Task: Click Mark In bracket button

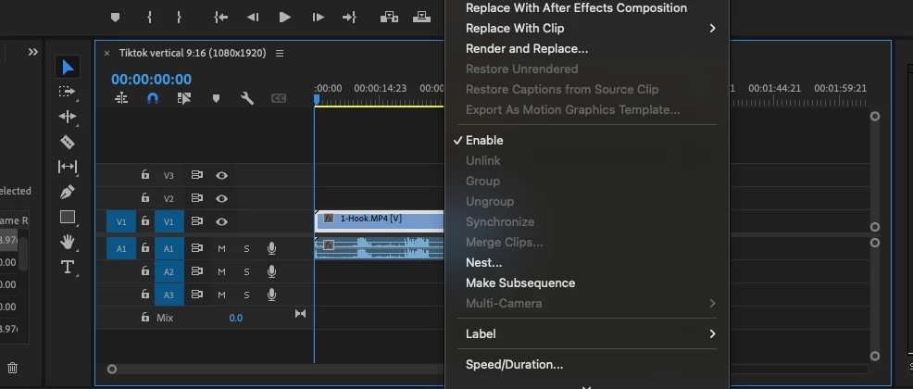Action: point(150,18)
